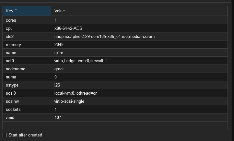Select the ostype l26 row
The image size is (234, 141).
pos(115,85)
